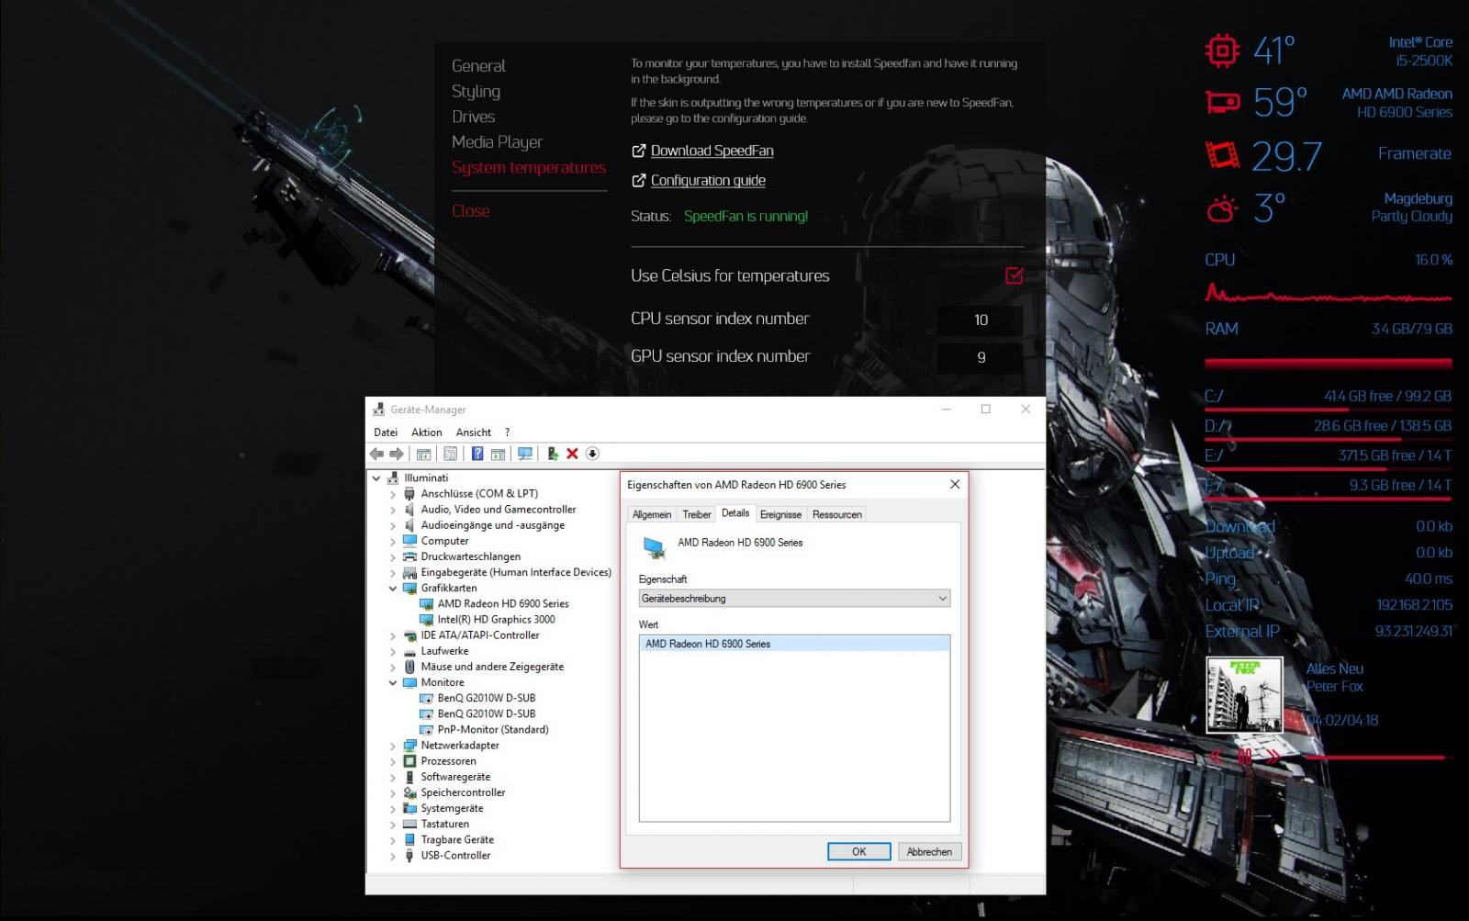Click the E:/ drive entry in sidebar
This screenshot has width=1469, height=921.
[1328, 456]
